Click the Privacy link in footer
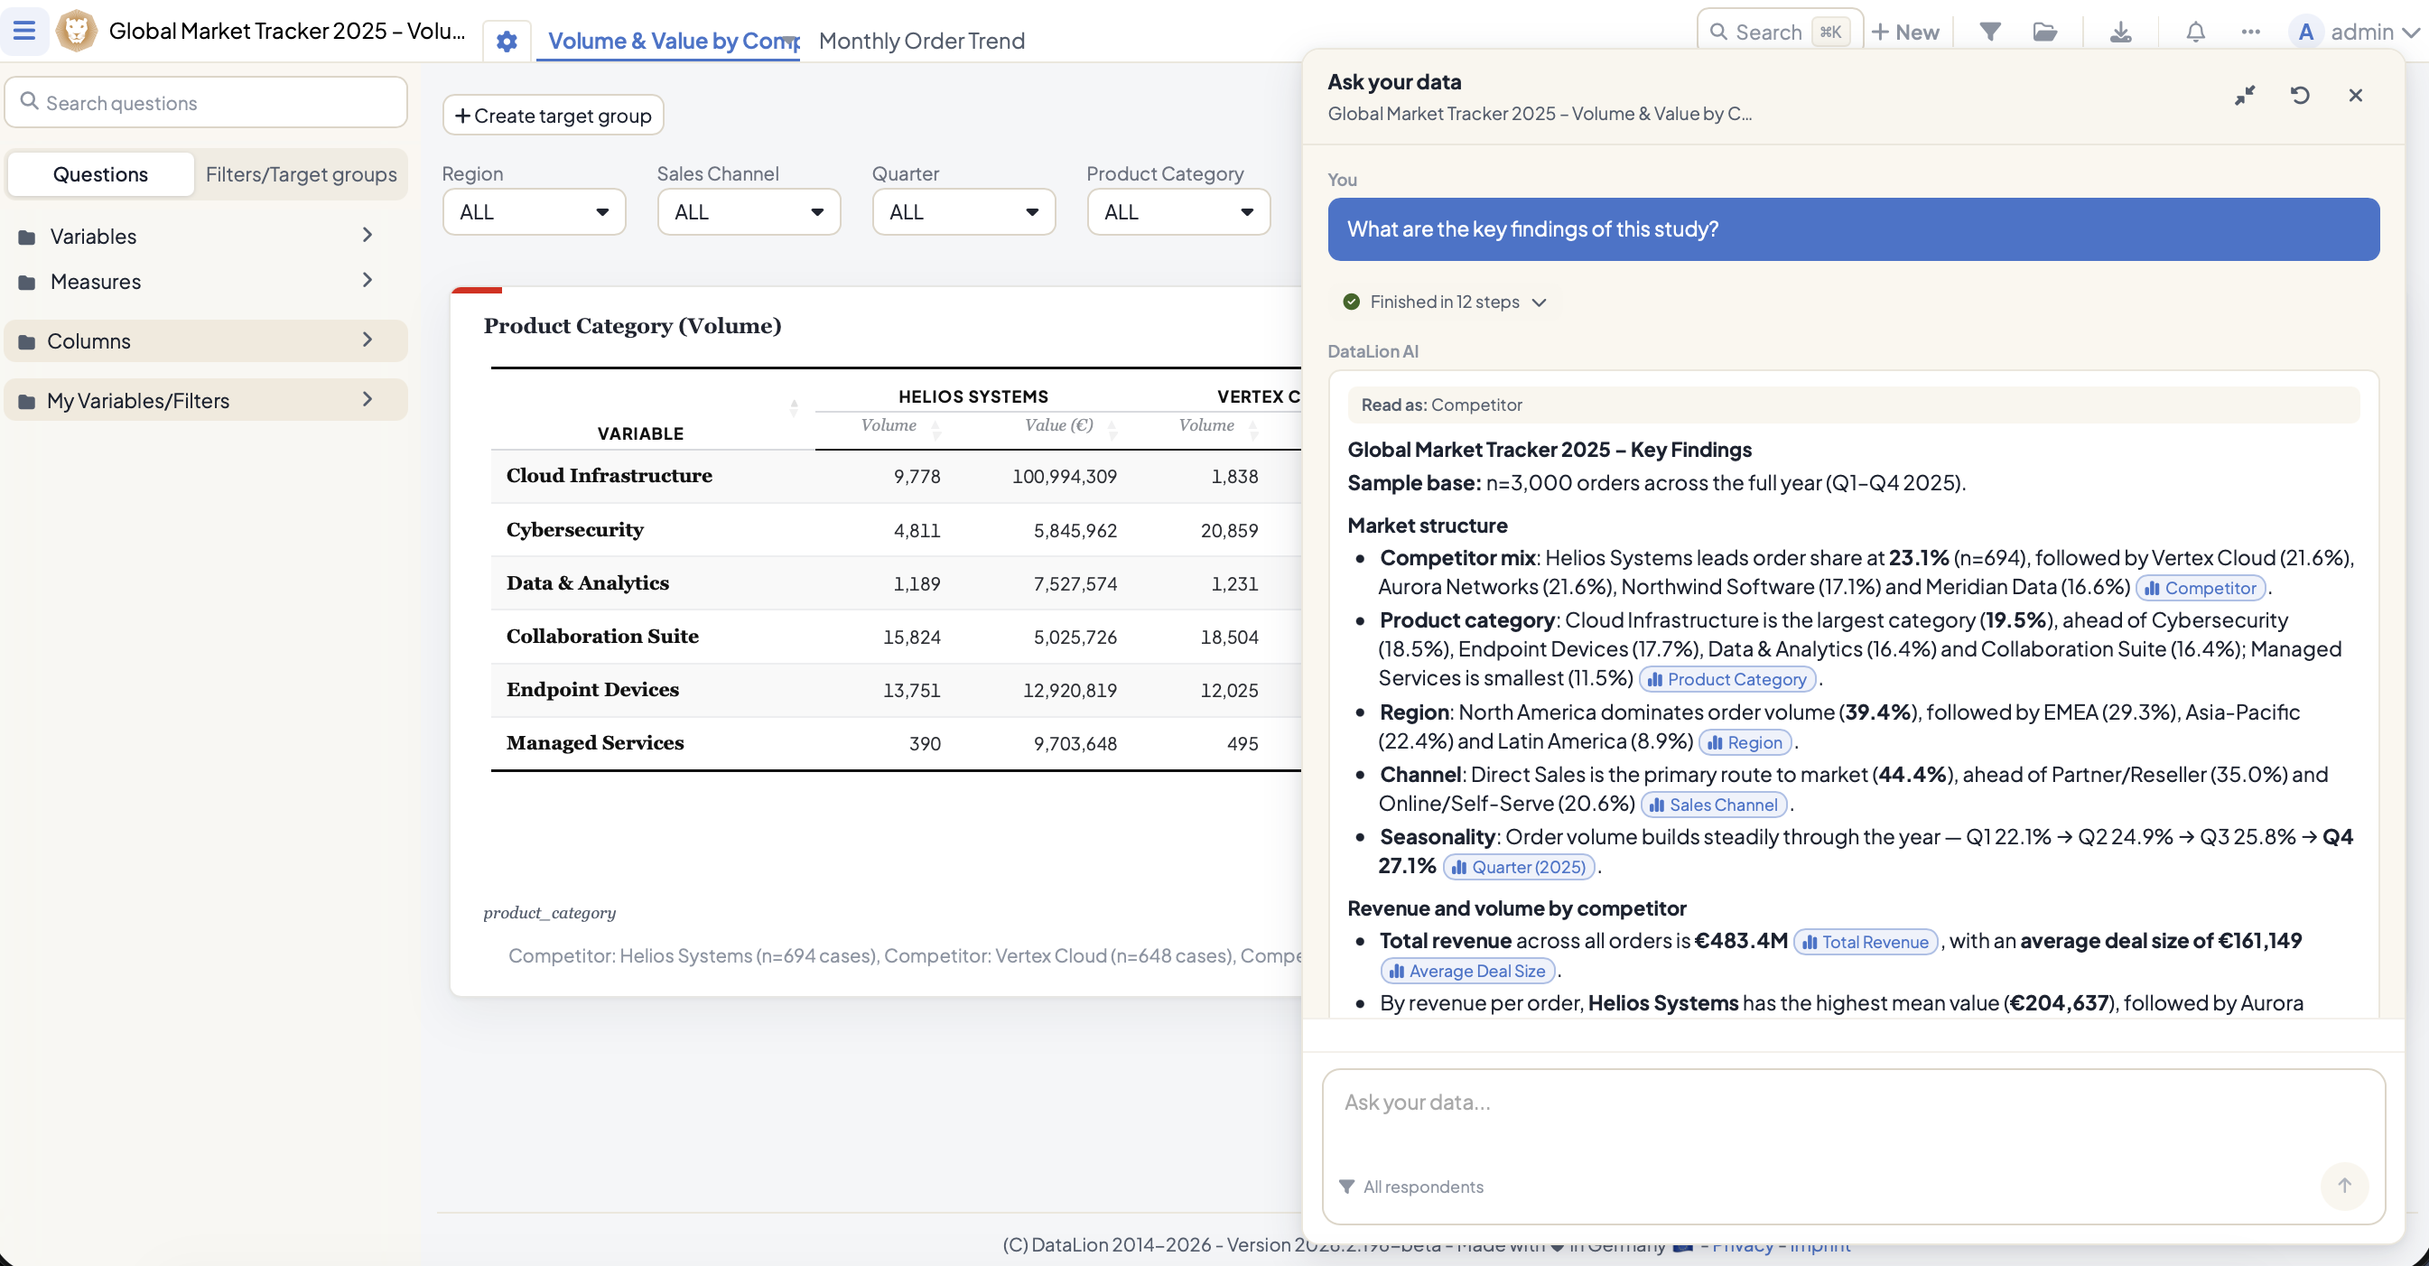2429x1266 pixels. 1743,1244
